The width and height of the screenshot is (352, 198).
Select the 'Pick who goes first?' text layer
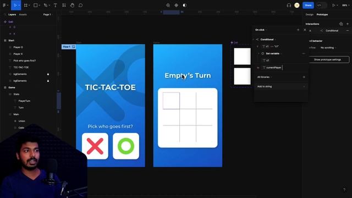point(24,61)
